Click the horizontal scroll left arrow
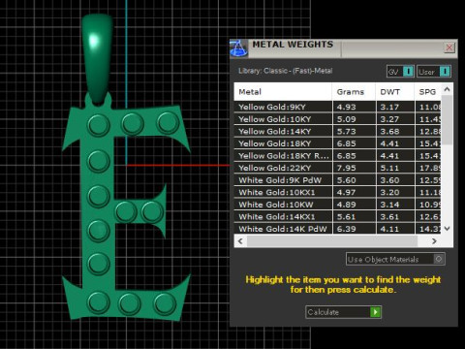 tap(240, 241)
